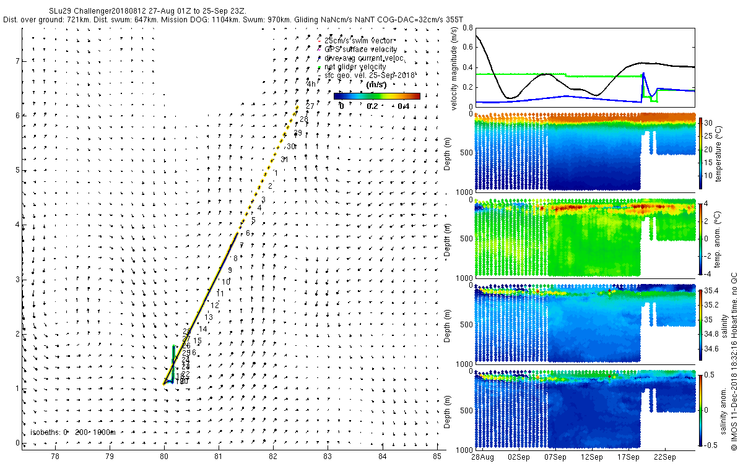The width and height of the screenshot is (743, 464).
Task: Click the temperature depth-section plot
Action: pyautogui.click(x=584, y=152)
